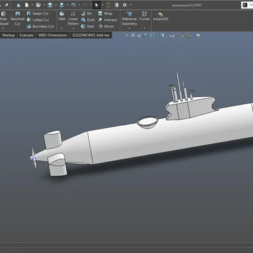Select the submarine's propeller in the viewport
Viewport: 253px width, 253px height.
(34, 158)
